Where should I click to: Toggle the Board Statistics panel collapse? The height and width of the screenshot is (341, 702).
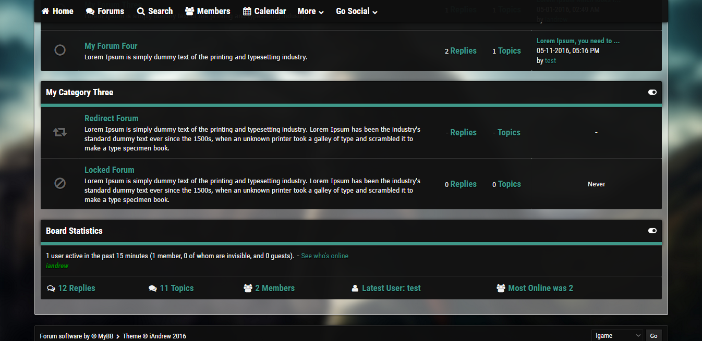(652, 231)
